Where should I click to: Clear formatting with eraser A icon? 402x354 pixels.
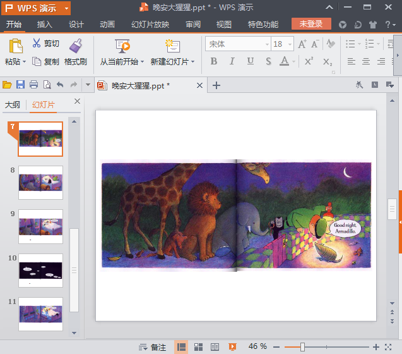coord(331,44)
